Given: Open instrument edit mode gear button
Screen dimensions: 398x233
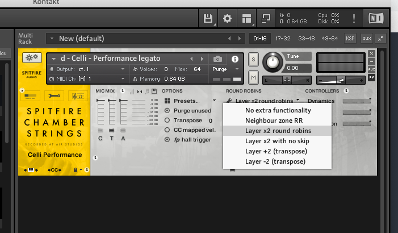Looking at the screenshot, I should click(32, 57).
